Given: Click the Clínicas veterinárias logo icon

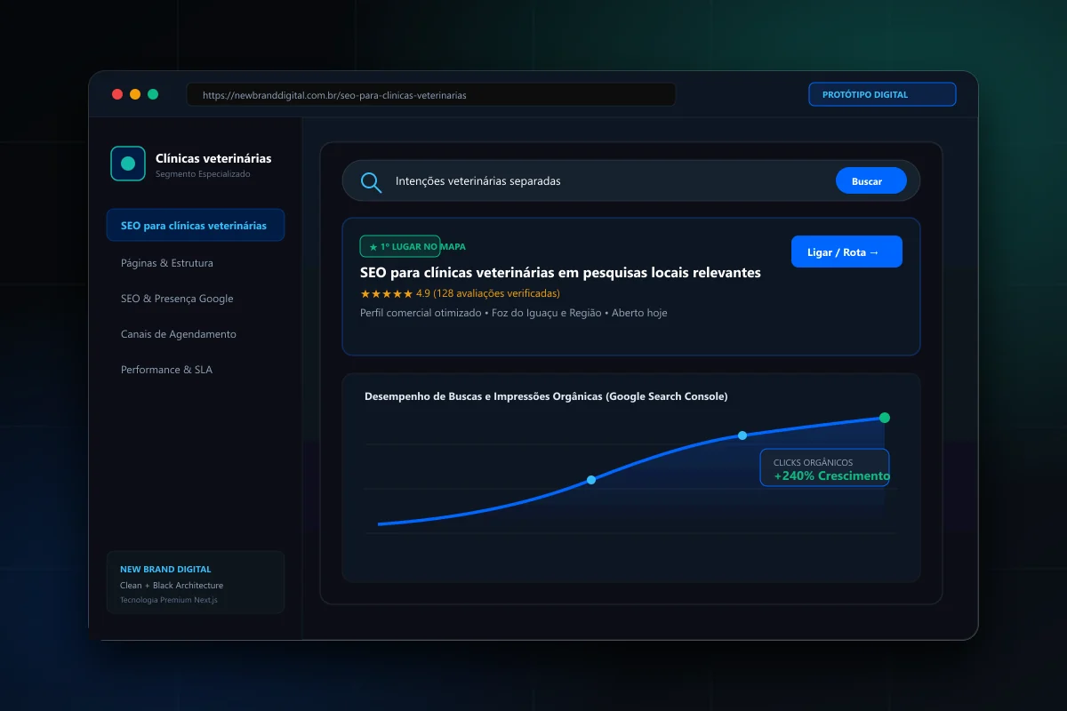Looking at the screenshot, I should (x=128, y=164).
